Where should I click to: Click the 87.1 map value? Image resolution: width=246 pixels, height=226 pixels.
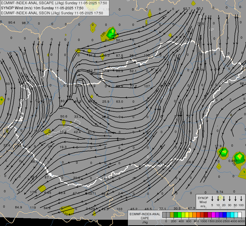pyautogui.click(x=48, y=177)
